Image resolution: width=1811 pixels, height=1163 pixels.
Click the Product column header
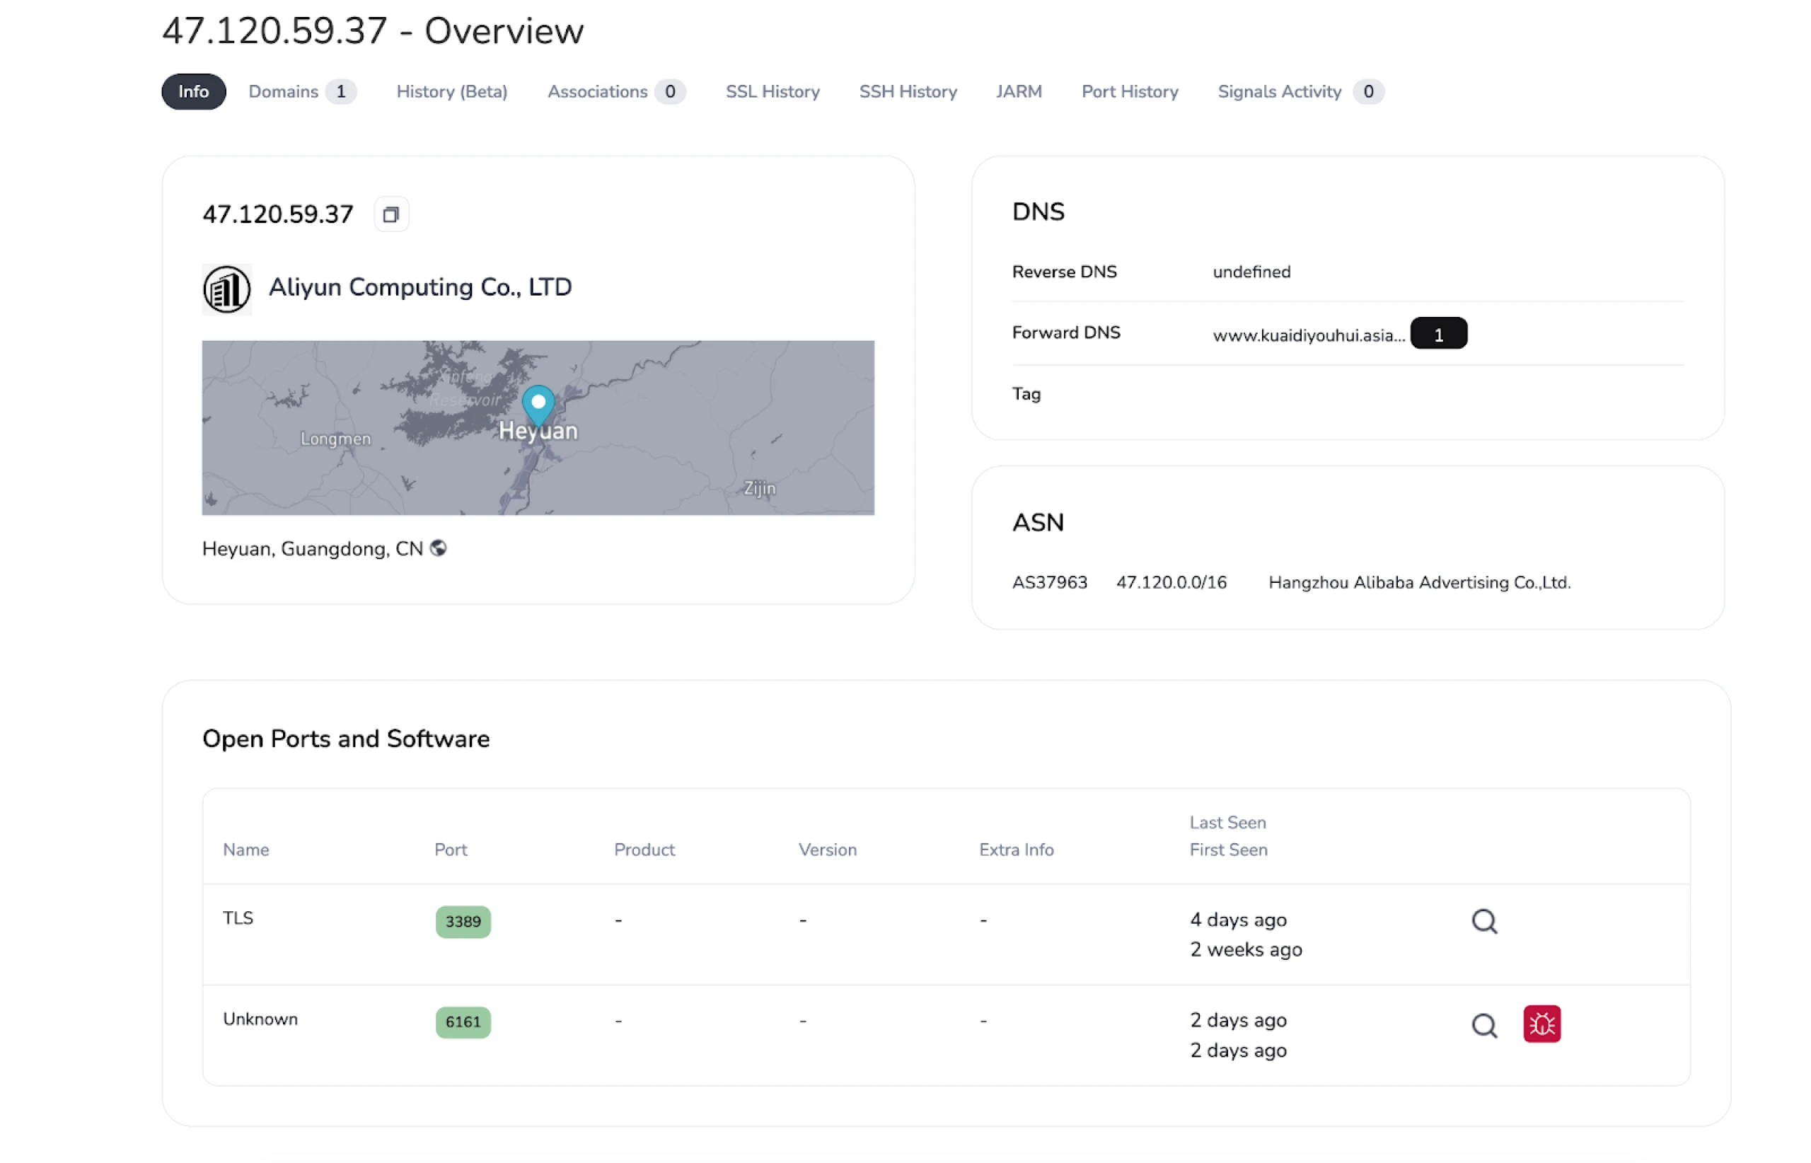point(644,850)
